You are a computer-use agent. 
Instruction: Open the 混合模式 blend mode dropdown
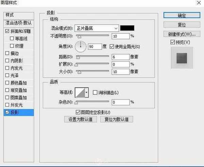tap(97, 28)
